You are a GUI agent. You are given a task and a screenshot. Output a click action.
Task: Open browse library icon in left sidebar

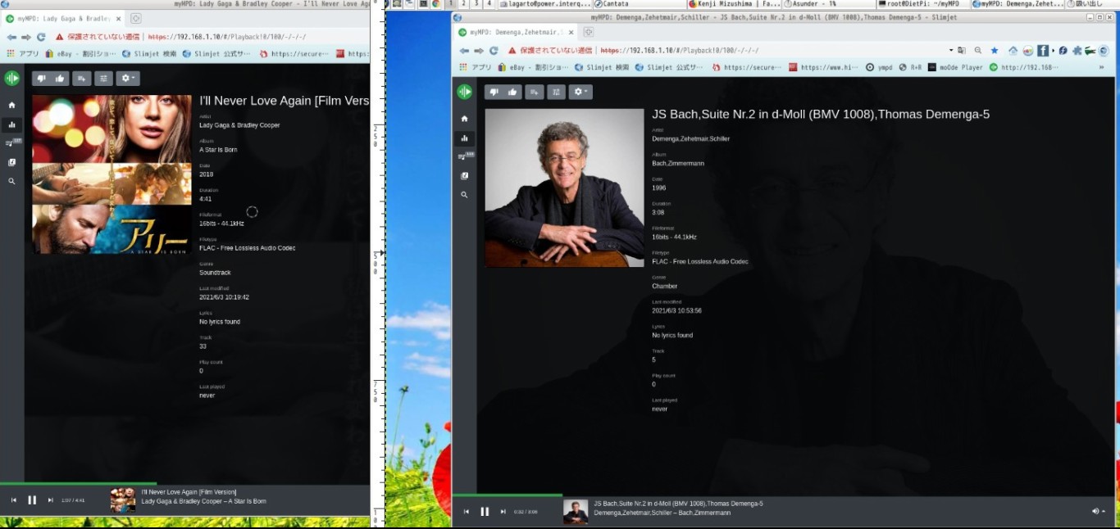pos(11,162)
